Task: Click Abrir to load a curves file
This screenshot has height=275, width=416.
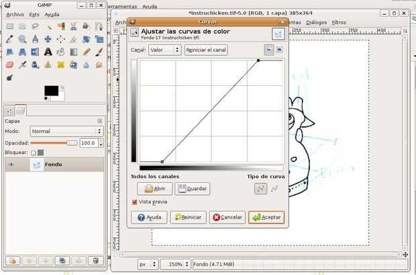Action: [155, 188]
